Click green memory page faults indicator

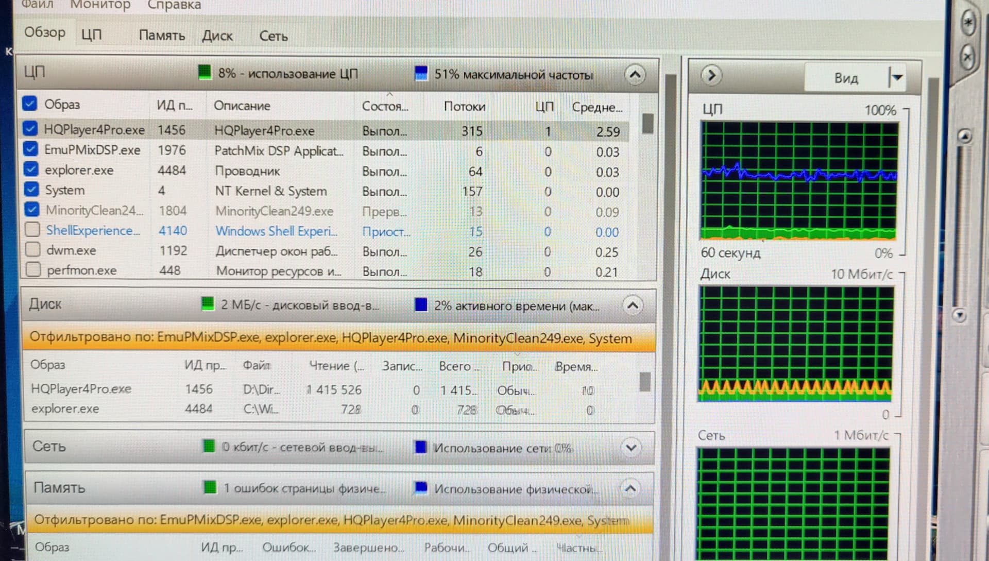pyautogui.click(x=210, y=487)
